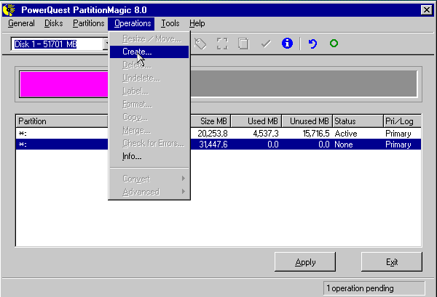Expand the Convert submenu
The height and width of the screenshot is (297, 437).
(x=149, y=179)
